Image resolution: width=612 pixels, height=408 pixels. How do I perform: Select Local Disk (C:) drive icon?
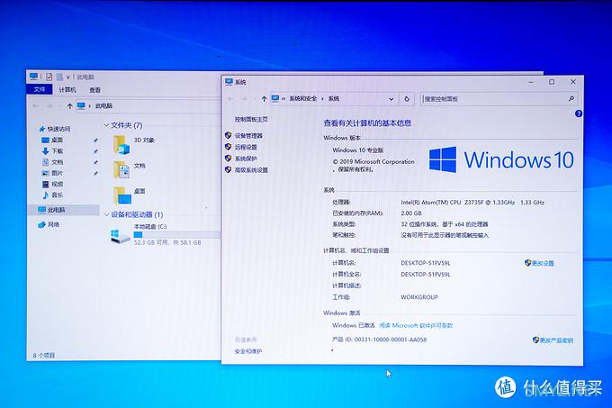[x=120, y=236]
